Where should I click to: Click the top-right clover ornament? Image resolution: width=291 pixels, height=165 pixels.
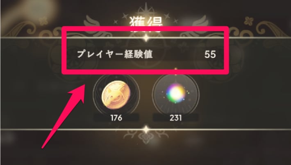[x=249, y=21]
